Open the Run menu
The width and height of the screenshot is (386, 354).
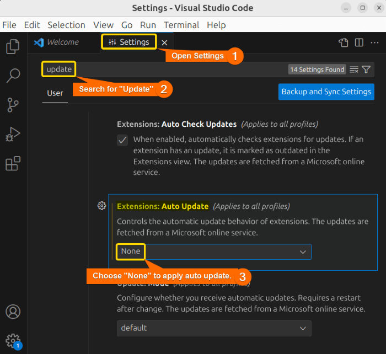click(148, 25)
